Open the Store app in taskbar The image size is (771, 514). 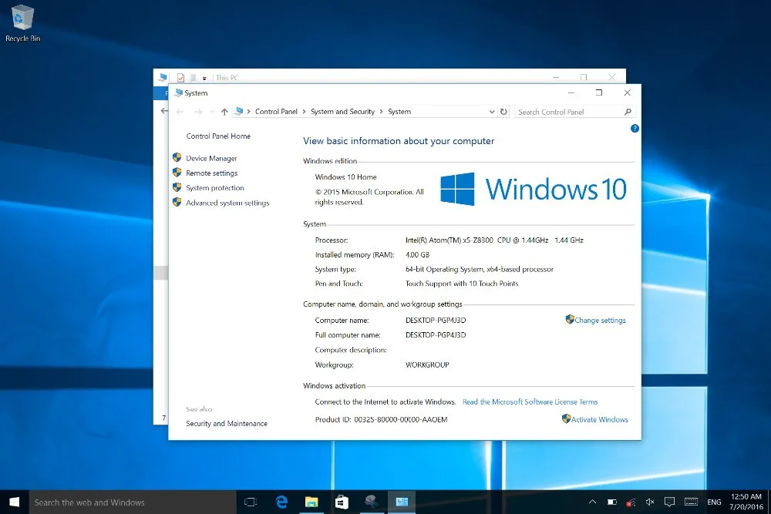(341, 502)
